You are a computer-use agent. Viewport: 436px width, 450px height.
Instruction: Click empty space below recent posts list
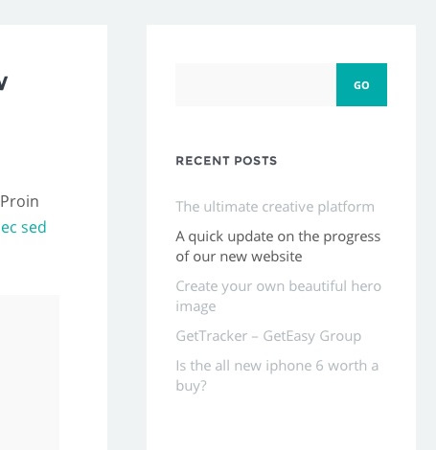[x=281, y=423]
